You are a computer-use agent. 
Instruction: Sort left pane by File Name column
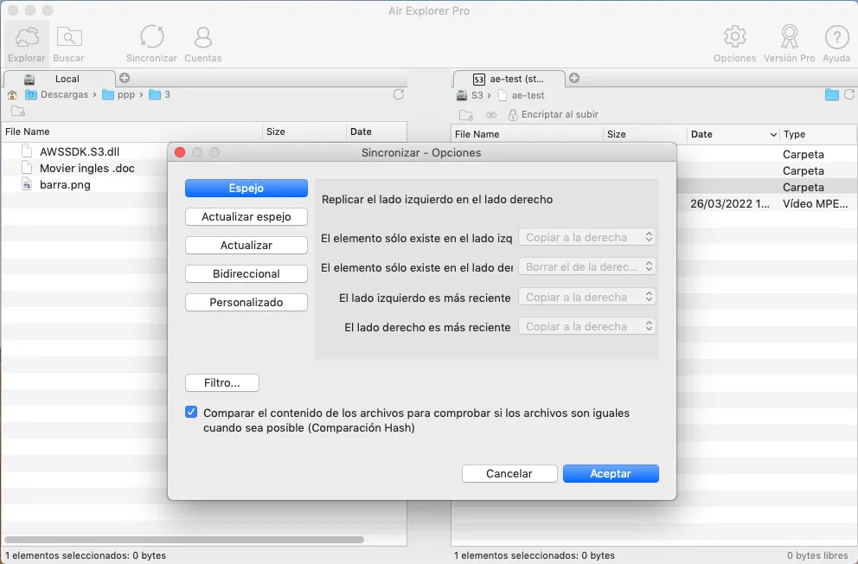point(131,131)
